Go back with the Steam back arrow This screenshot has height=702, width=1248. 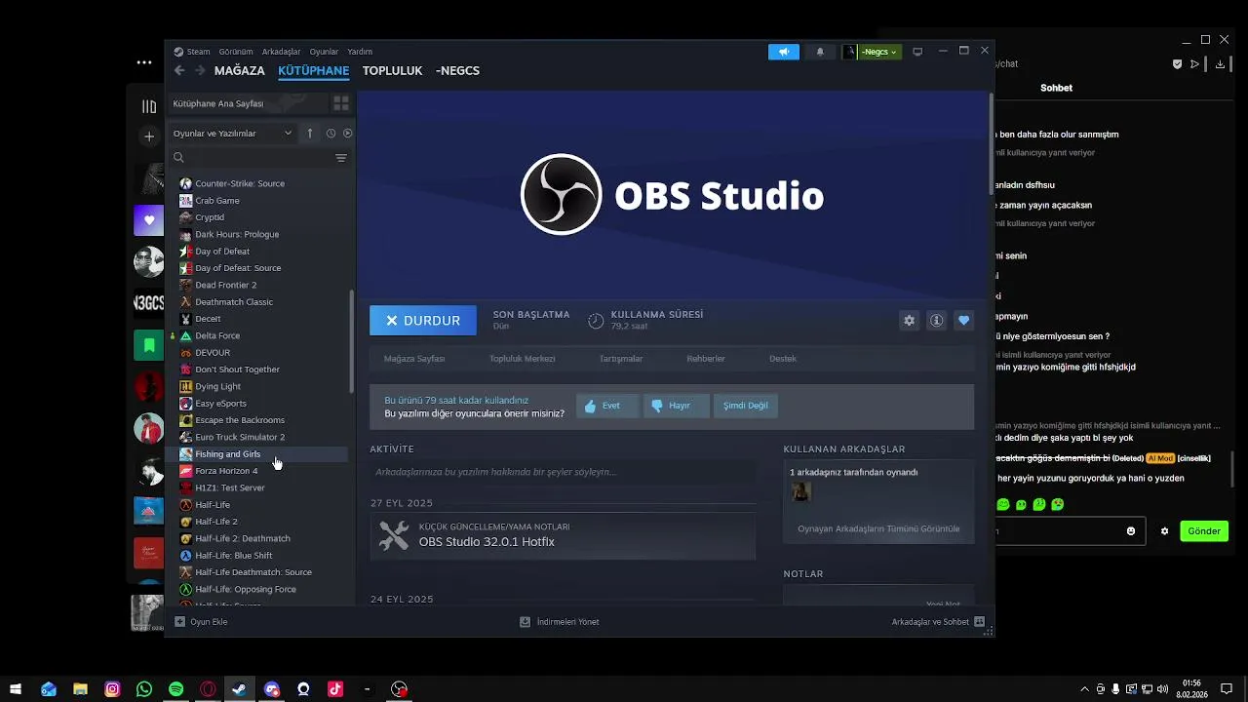[x=178, y=70]
